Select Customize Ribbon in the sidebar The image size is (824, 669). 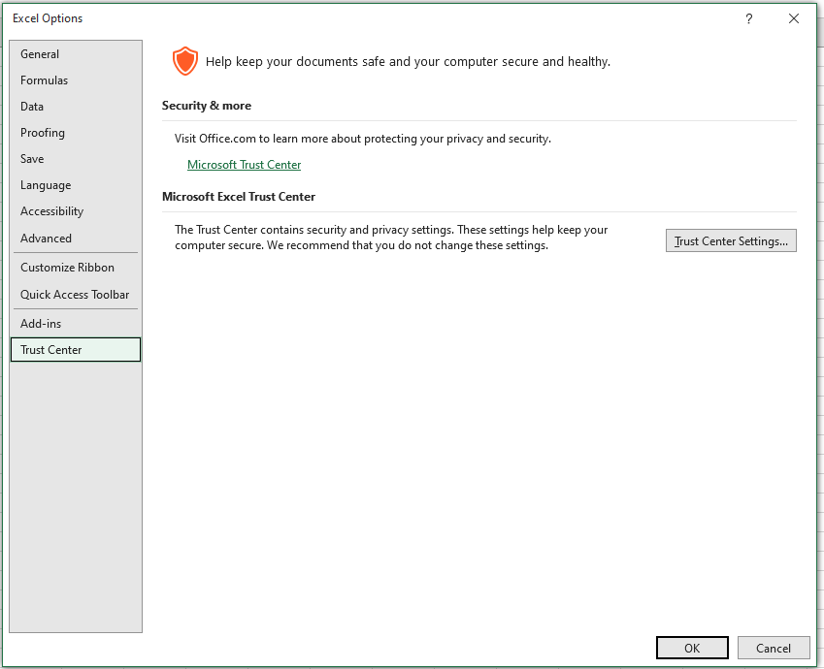[x=76, y=268]
